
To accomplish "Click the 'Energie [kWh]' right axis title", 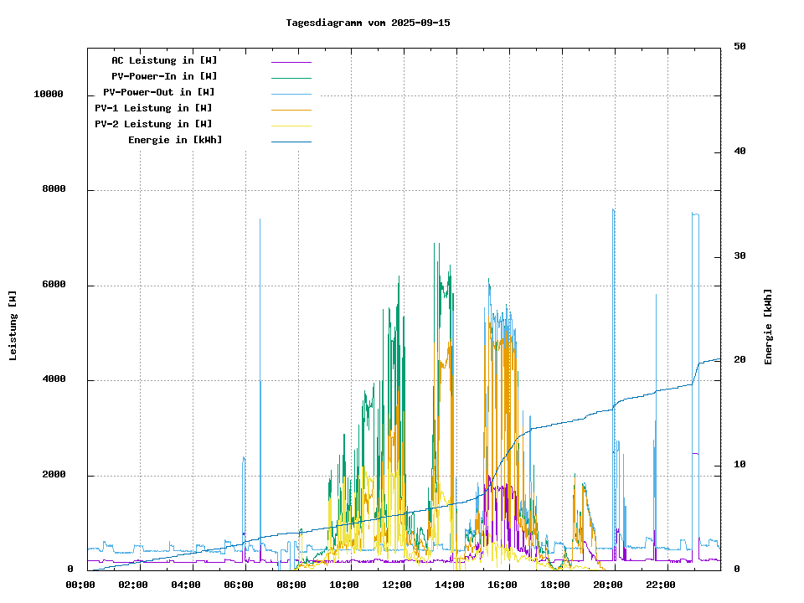I will point(768,327).
